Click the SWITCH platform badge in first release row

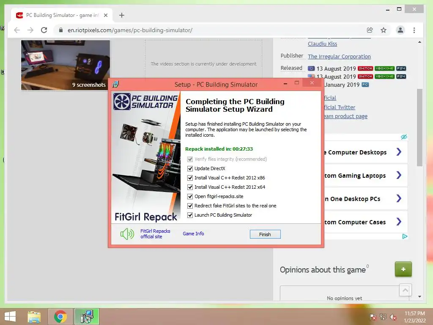[365, 68]
